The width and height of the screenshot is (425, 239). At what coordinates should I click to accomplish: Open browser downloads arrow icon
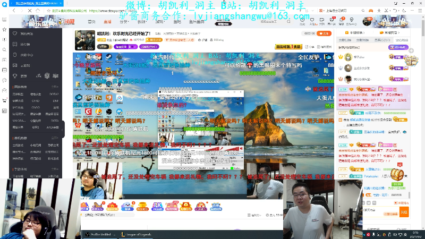[x=379, y=11]
